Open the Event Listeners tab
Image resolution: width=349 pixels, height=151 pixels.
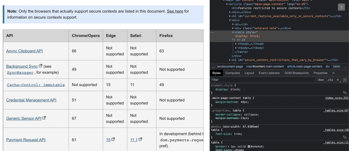(269, 73)
